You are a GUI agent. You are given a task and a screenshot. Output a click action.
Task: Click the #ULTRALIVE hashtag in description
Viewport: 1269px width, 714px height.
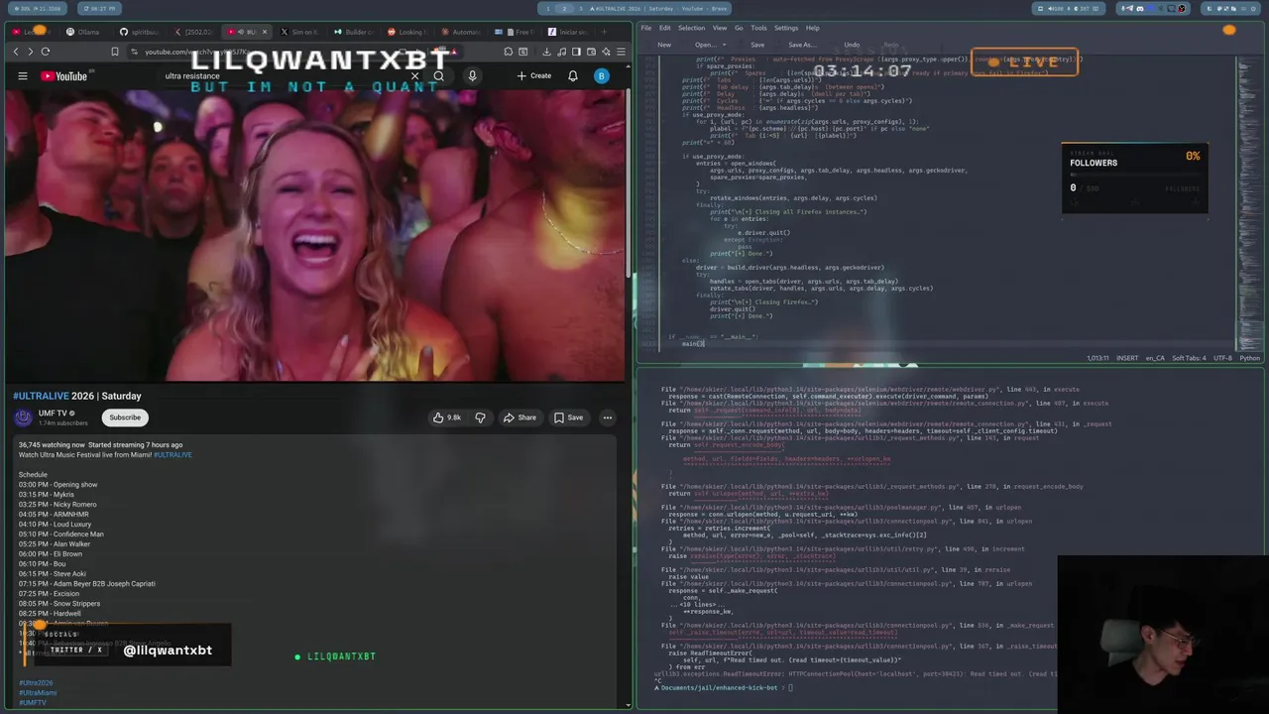(x=173, y=454)
